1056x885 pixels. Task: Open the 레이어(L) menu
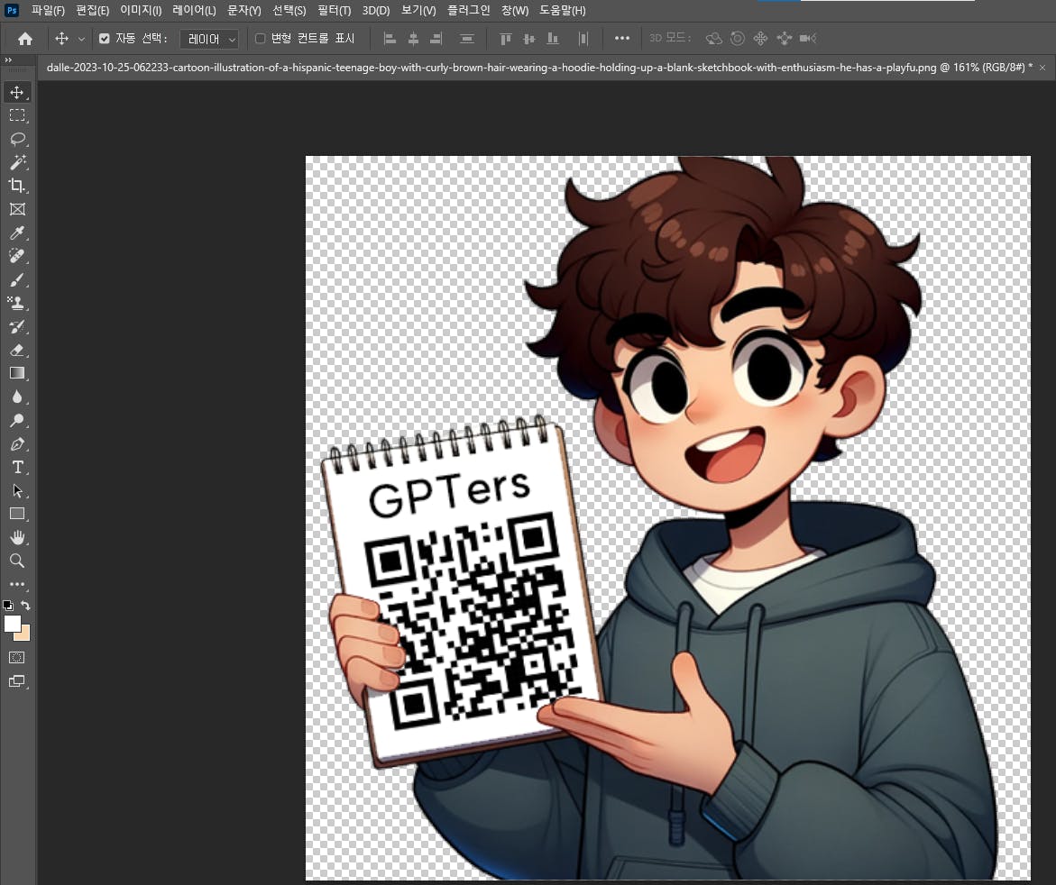click(x=194, y=10)
